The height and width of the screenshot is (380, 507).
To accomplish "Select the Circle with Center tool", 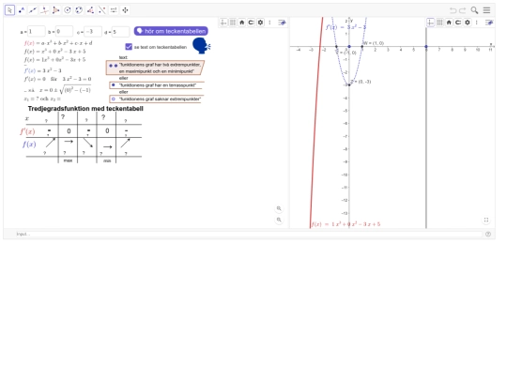I will point(68,10).
